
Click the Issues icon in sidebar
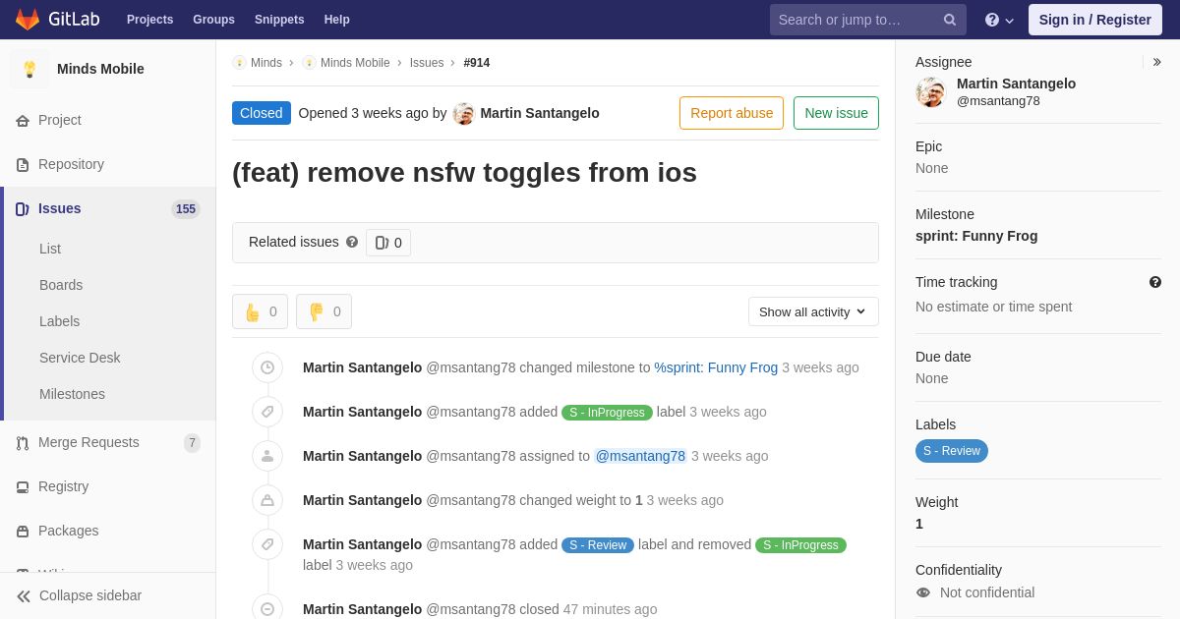pos(23,209)
